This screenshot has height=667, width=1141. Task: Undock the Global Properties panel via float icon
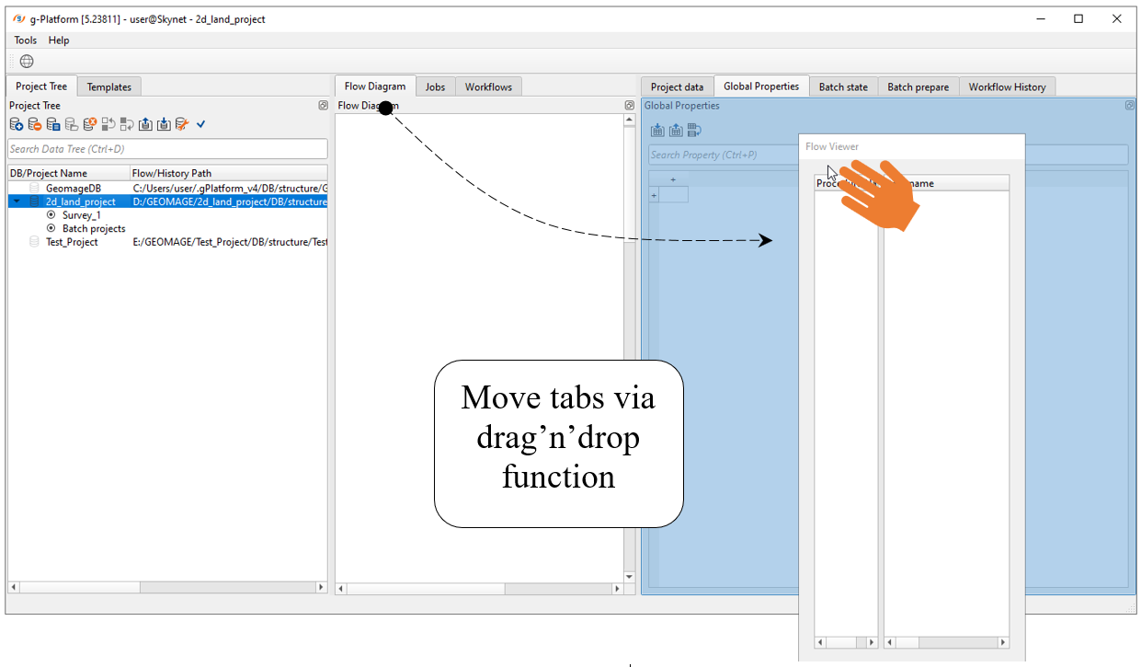(x=1130, y=106)
